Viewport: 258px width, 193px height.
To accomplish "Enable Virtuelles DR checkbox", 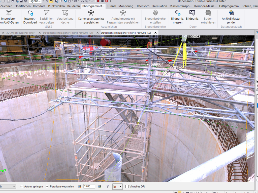I will point(127,186).
